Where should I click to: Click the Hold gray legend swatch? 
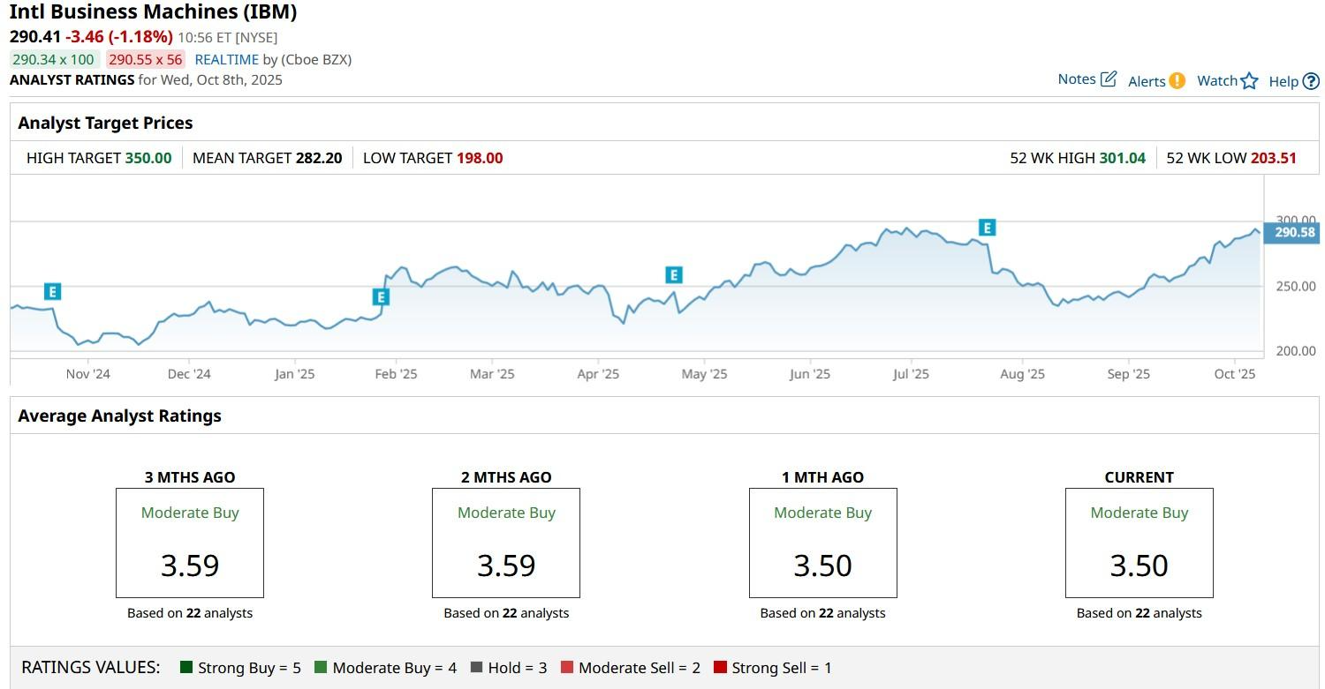click(477, 668)
